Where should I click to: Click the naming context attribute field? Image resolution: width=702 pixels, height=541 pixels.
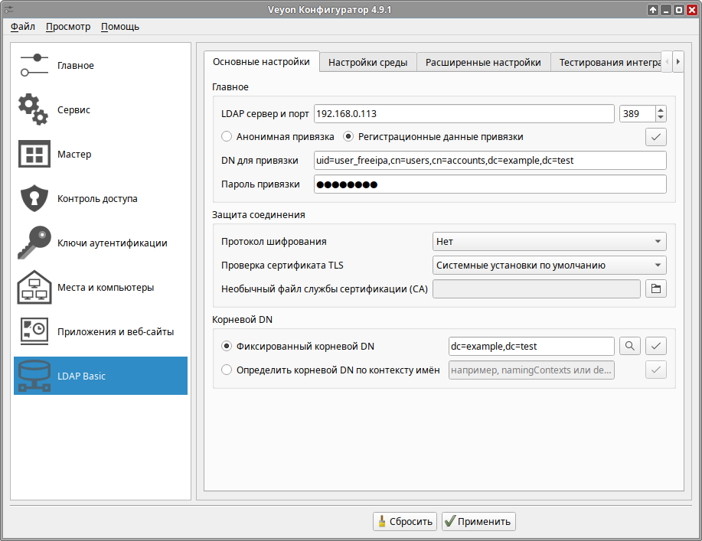(531, 370)
